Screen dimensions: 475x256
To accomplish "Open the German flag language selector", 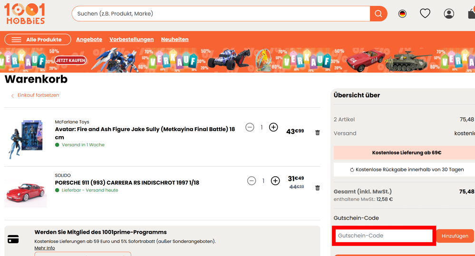I will click(x=402, y=14).
